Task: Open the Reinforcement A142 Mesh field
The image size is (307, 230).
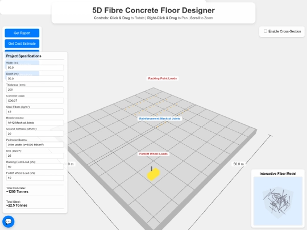Action: click(x=35, y=123)
